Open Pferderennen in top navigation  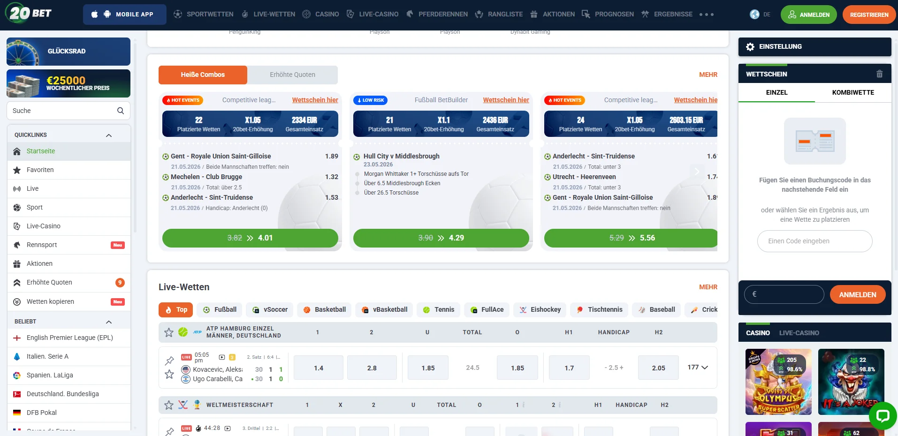coord(437,15)
